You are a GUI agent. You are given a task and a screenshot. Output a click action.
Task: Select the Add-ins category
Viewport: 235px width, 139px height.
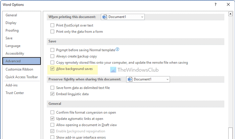coord(11,85)
